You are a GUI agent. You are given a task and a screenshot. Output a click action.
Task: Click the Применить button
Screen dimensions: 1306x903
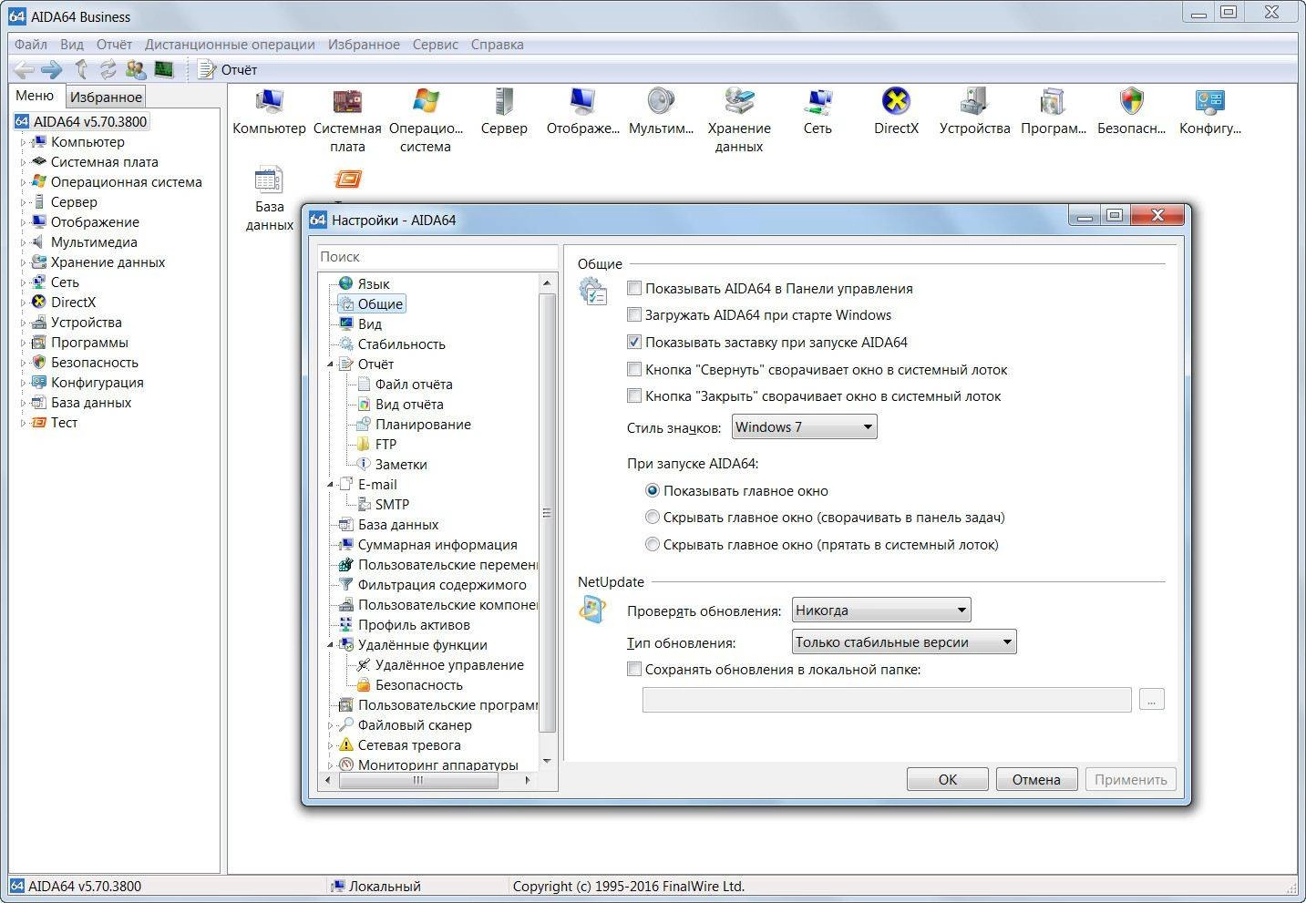[1130, 779]
